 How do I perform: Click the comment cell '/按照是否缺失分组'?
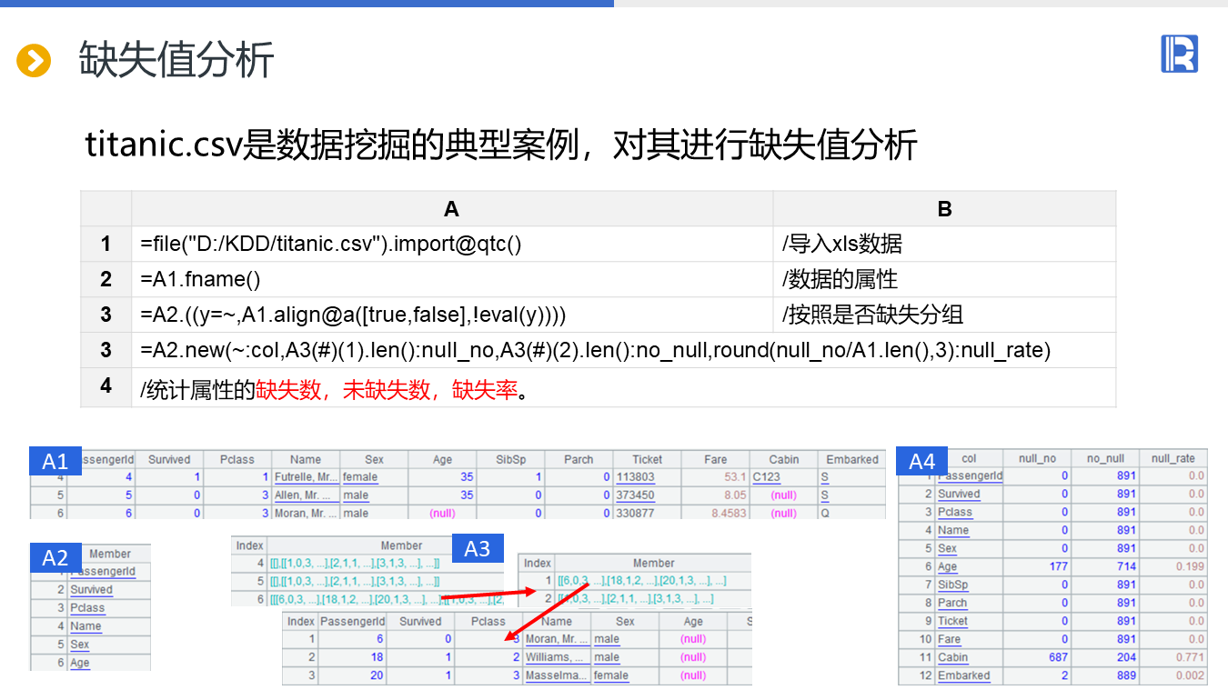tap(944, 315)
